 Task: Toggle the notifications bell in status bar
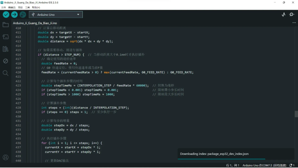(291, 165)
